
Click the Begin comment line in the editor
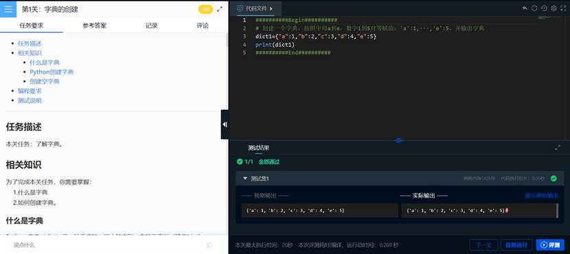[x=296, y=20]
